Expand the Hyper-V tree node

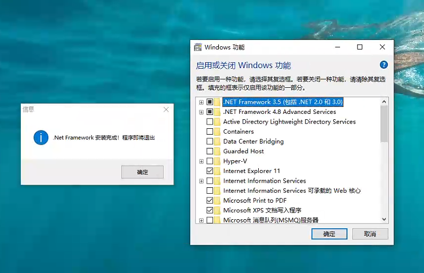(201, 161)
